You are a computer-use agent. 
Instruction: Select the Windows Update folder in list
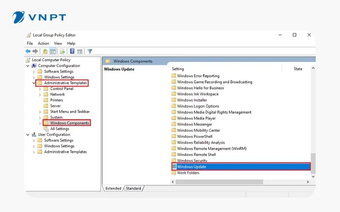(x=191, y=167)
